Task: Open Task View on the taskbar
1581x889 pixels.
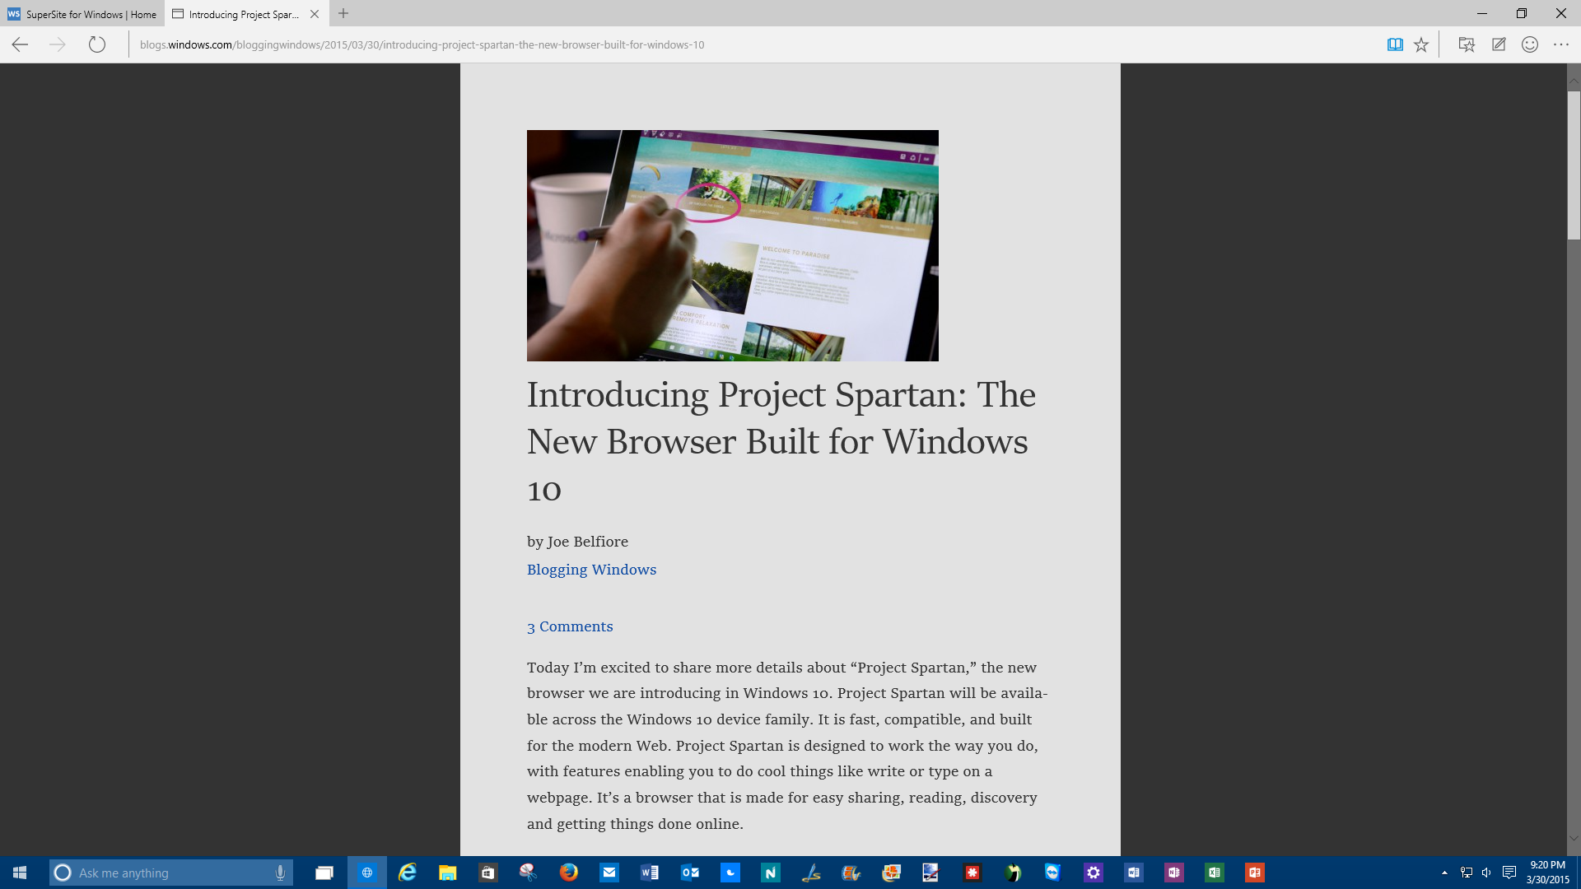Action: click(324, 873)
